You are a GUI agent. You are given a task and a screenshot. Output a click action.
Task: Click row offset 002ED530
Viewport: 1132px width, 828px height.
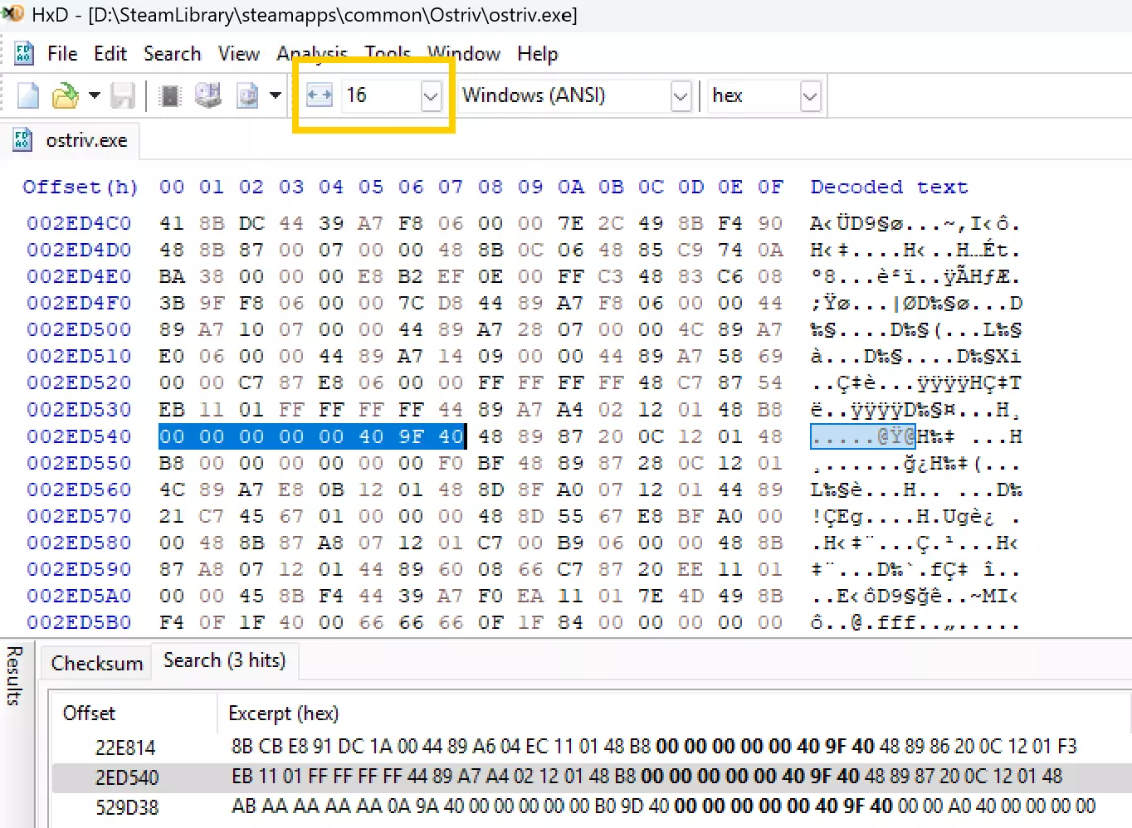79,410
